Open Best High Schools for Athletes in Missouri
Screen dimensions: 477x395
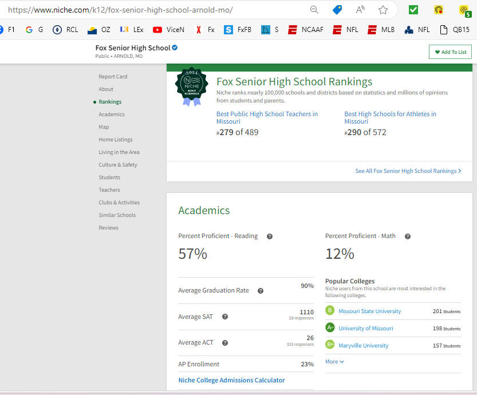(x=390, y=118)
